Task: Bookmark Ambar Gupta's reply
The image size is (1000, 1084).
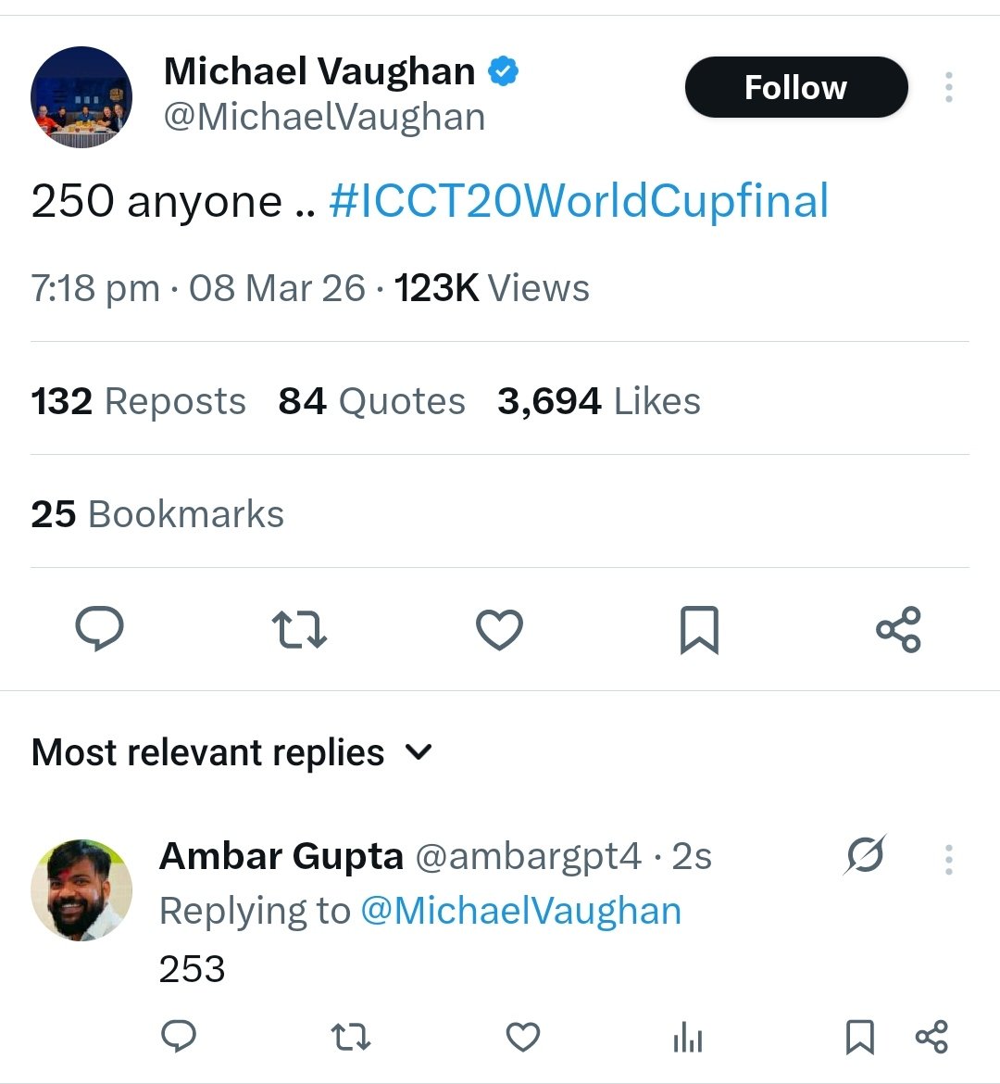Action: coord(860,1037)
